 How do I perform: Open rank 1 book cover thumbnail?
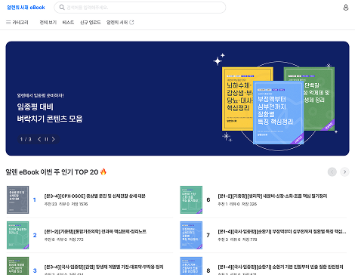click(17, 200)
